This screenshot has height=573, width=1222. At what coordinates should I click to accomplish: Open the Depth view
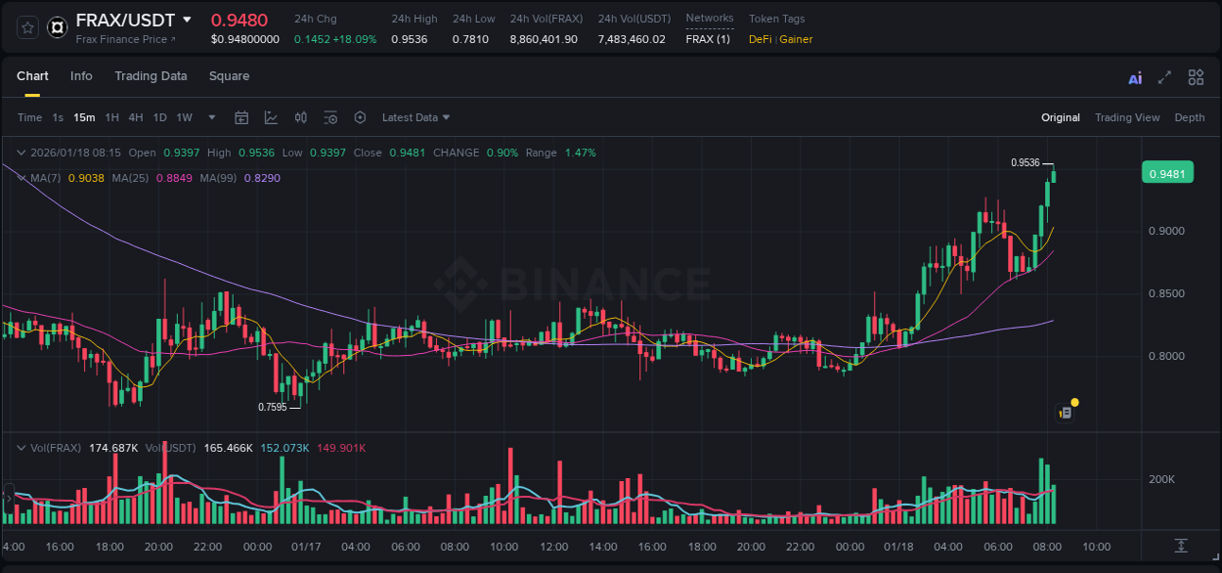1190,117
